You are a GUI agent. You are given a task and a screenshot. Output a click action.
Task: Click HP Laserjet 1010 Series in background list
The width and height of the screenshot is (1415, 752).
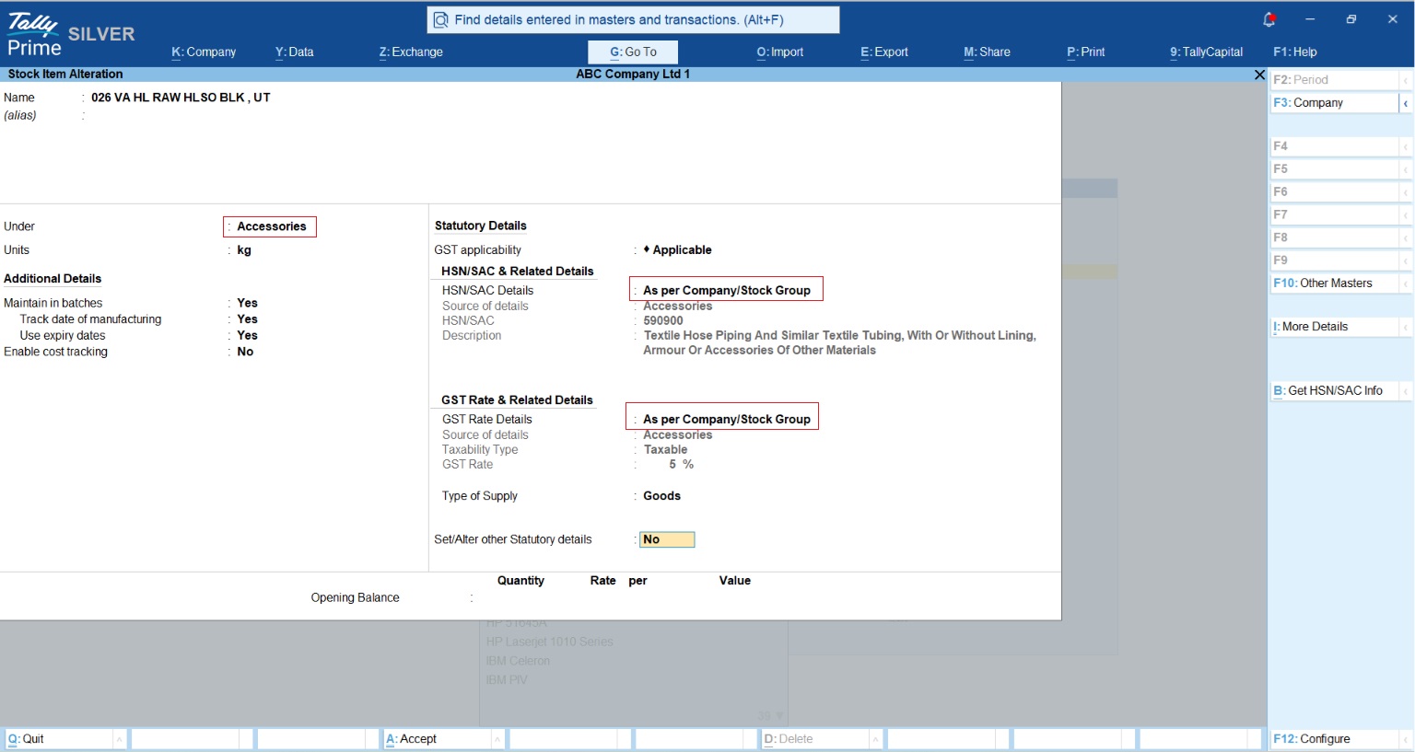tap(549, 642)
